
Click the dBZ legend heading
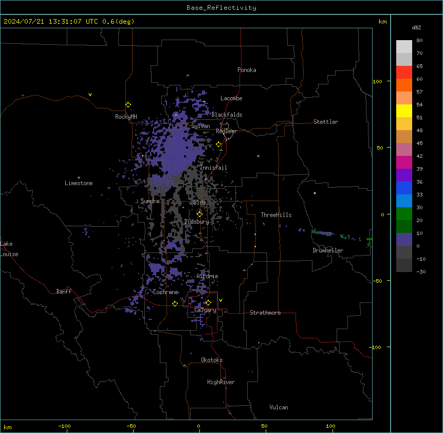pyautogui.click(x=416, y=27)
